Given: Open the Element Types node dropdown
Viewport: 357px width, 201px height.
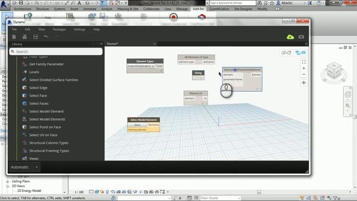Looking at the screenshot, I should (x=141, y=66).
